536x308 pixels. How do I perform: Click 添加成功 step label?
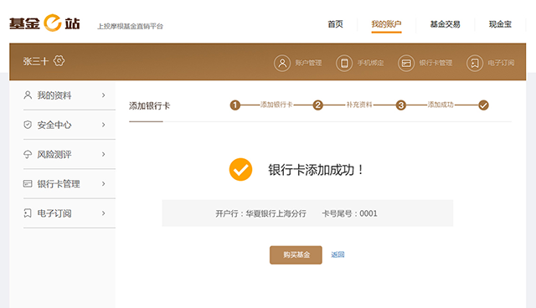pos(441,105)
